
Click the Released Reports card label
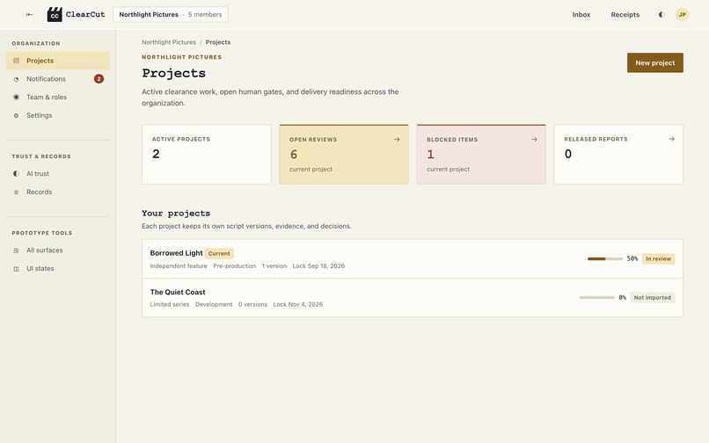pos(596,139)
